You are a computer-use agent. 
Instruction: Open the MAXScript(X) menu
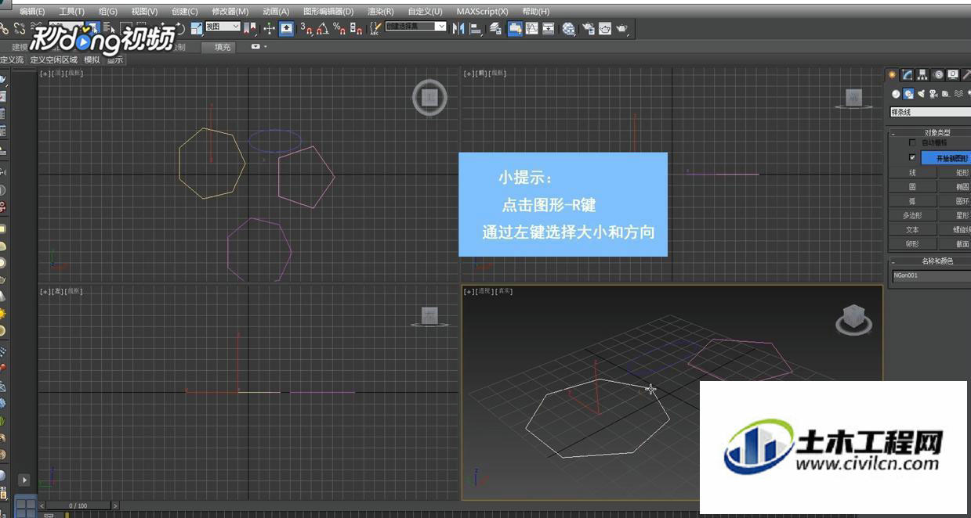(x=482, y=12)
